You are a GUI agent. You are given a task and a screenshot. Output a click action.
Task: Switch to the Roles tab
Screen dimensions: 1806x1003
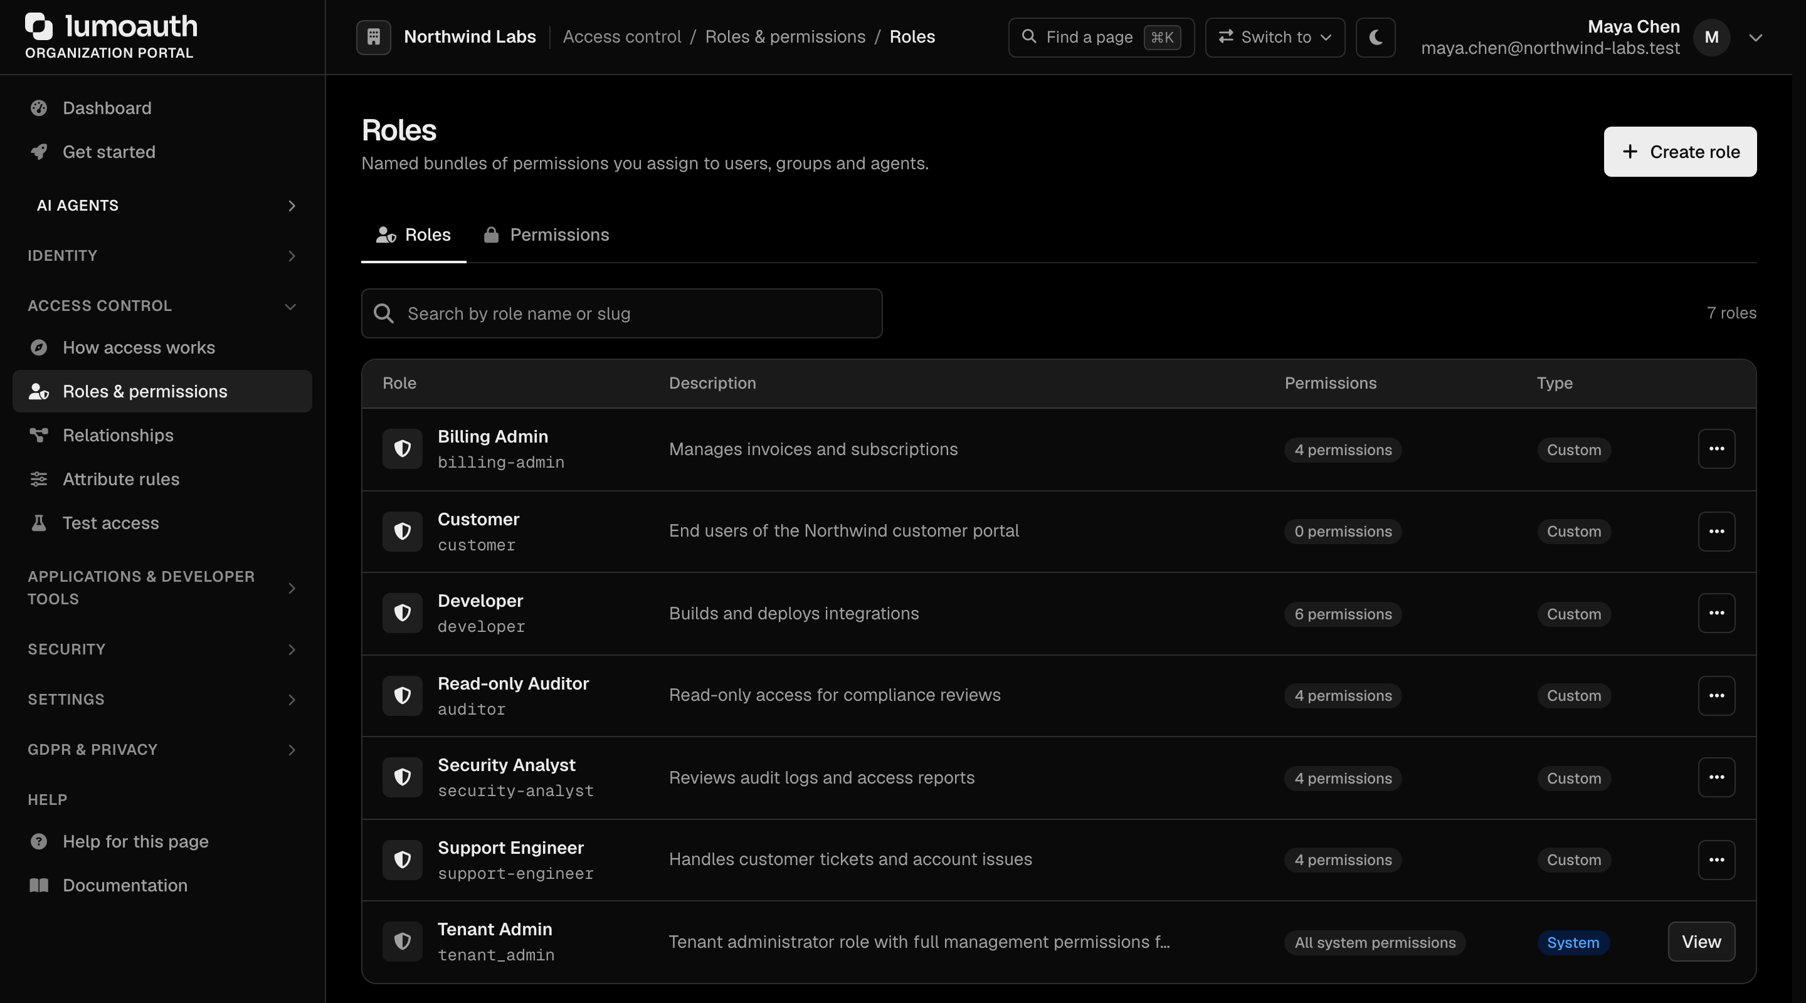click(414, 236)
